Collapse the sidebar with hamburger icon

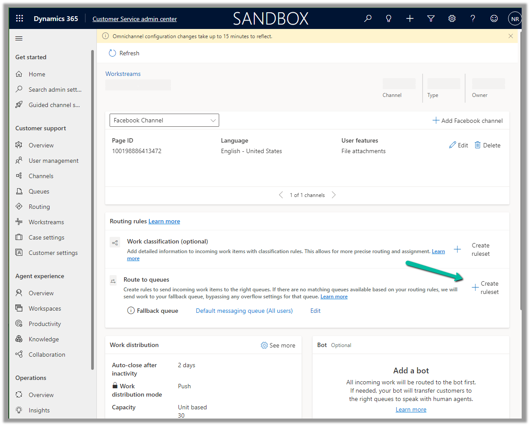(19, 39)
